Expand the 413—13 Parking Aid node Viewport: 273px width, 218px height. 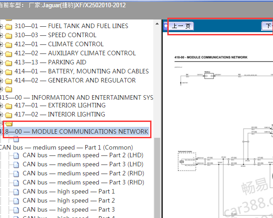tap(1, 63)
